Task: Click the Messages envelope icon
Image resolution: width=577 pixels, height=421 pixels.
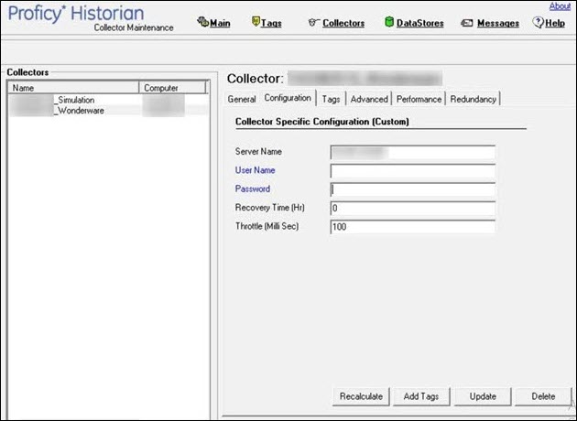Action: tap(467, 23)
